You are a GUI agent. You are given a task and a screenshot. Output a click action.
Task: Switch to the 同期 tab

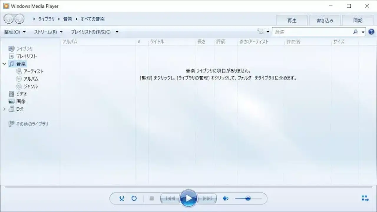(358, 21)
